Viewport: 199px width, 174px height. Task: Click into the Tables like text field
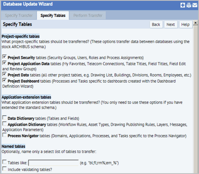coord(53,163)
